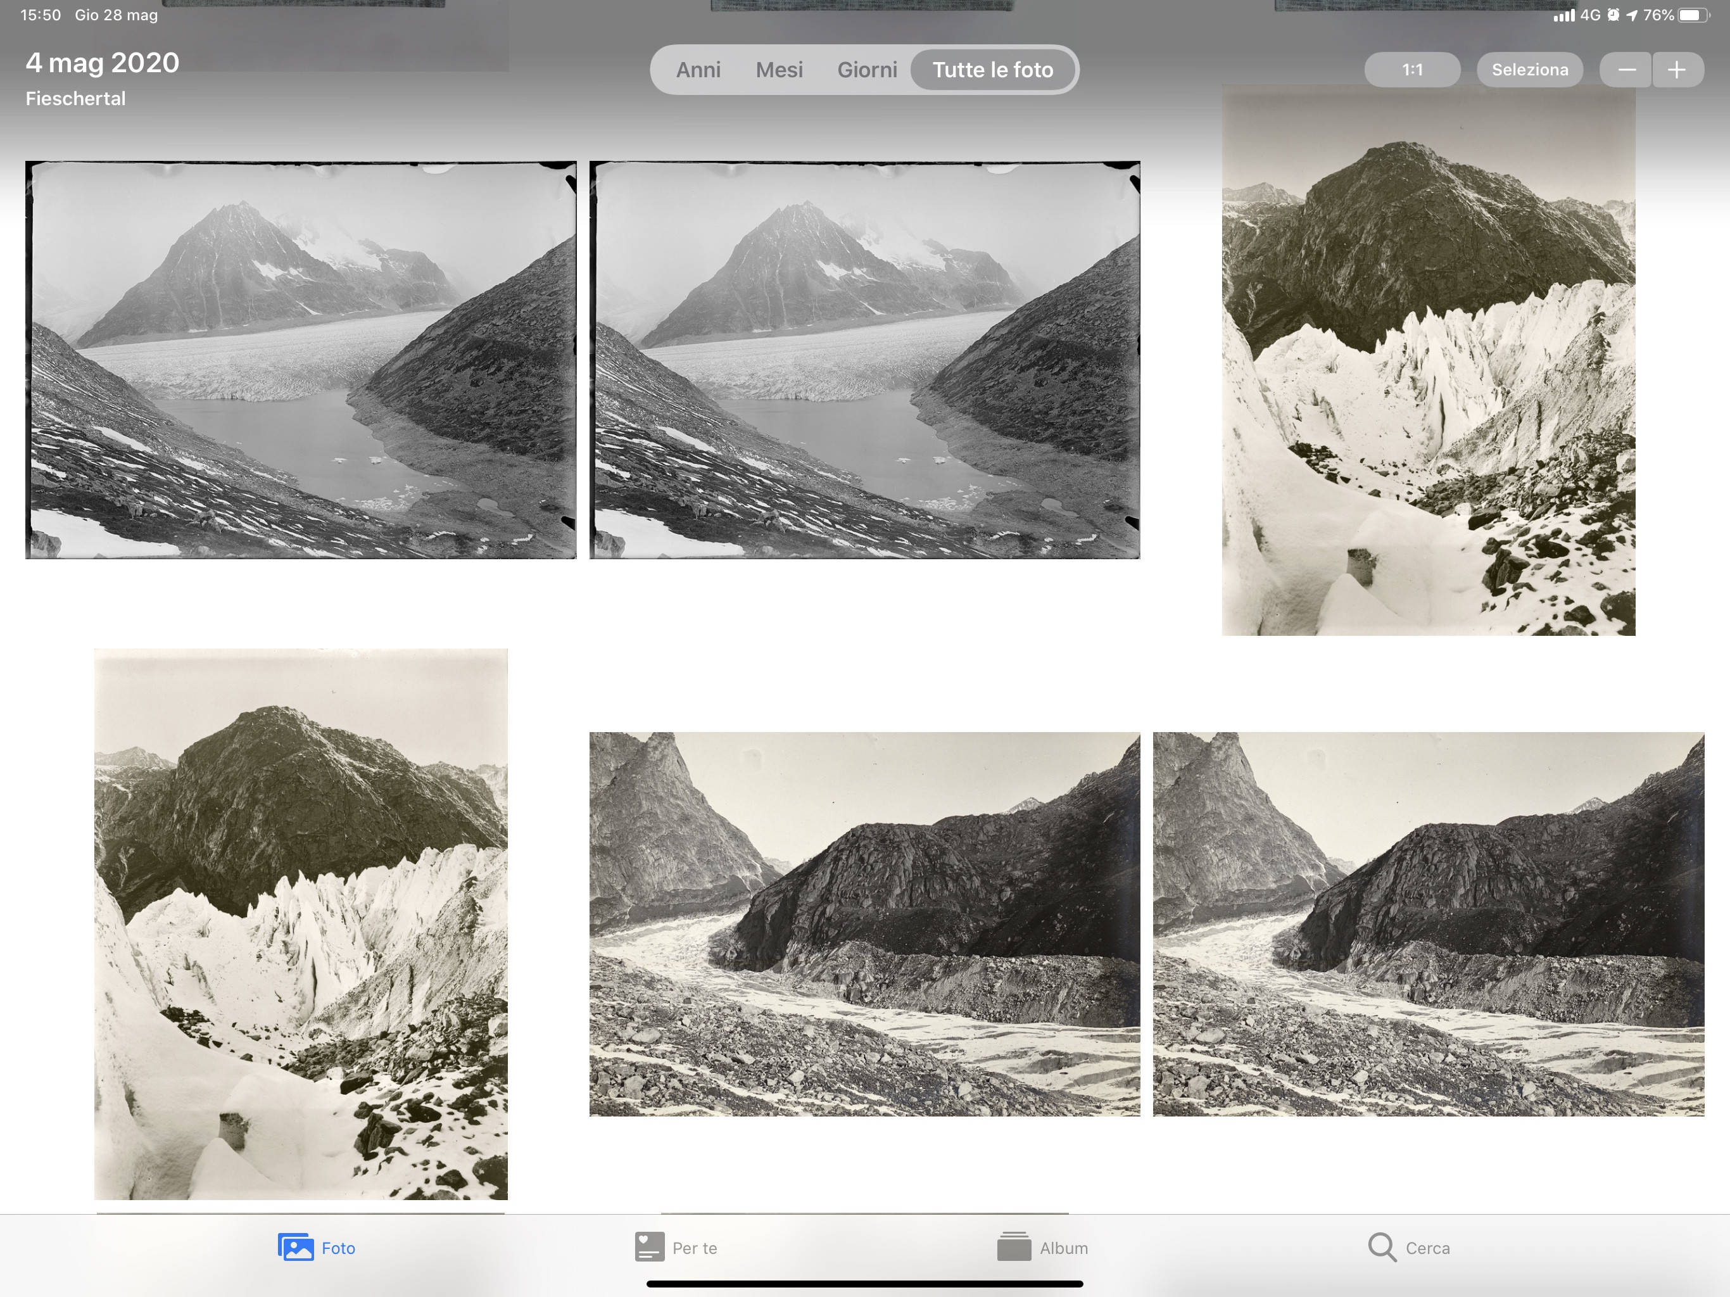Switch to Anni view
1730x1297 pixels.
point(698,70)
